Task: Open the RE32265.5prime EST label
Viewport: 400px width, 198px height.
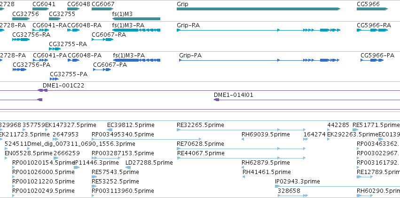Action: pos(200,125)
